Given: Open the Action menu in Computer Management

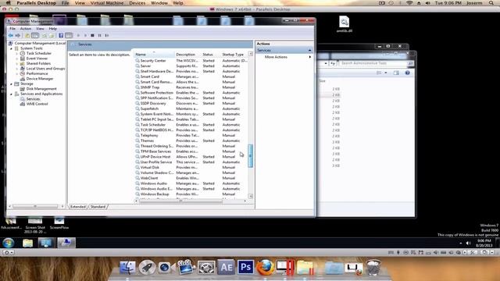Looking at the screenshot, I should [26, 29].
